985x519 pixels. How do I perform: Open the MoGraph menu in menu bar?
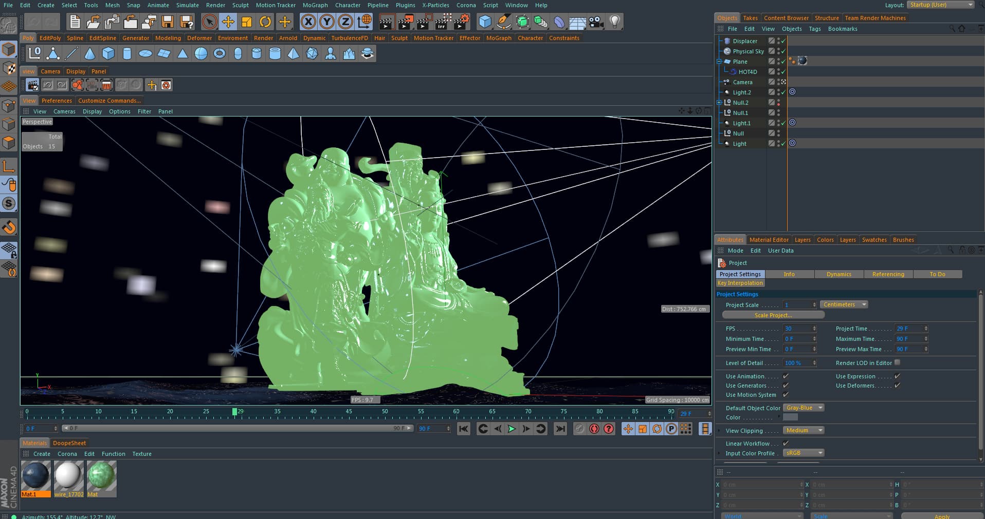[315, 5]
